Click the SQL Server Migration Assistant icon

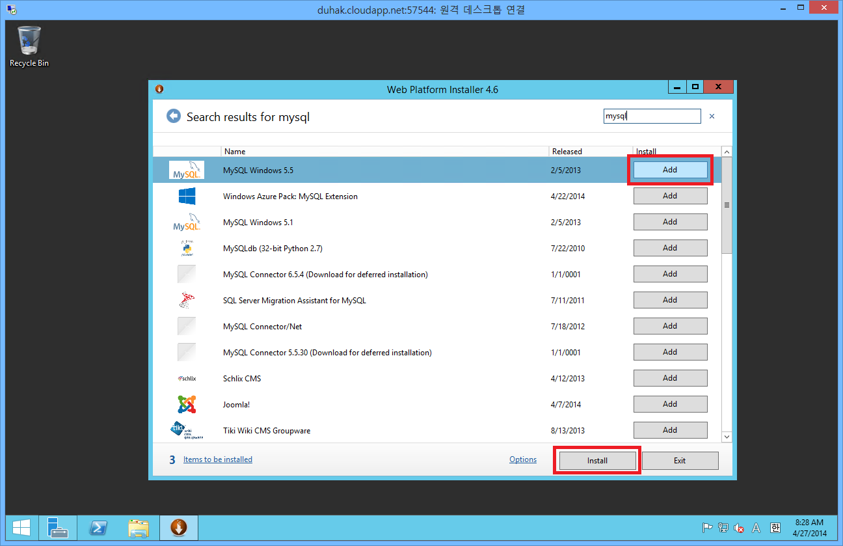[x=187, y=300]
